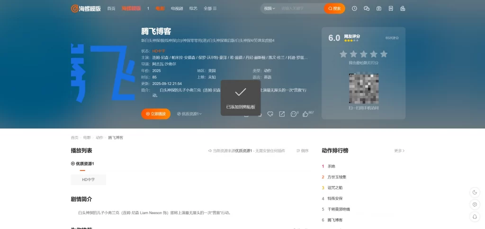This screenshot has width=485, height=229.
Task: Click update time 2025-09-12 21:54
Action: (x=167, y=84)
